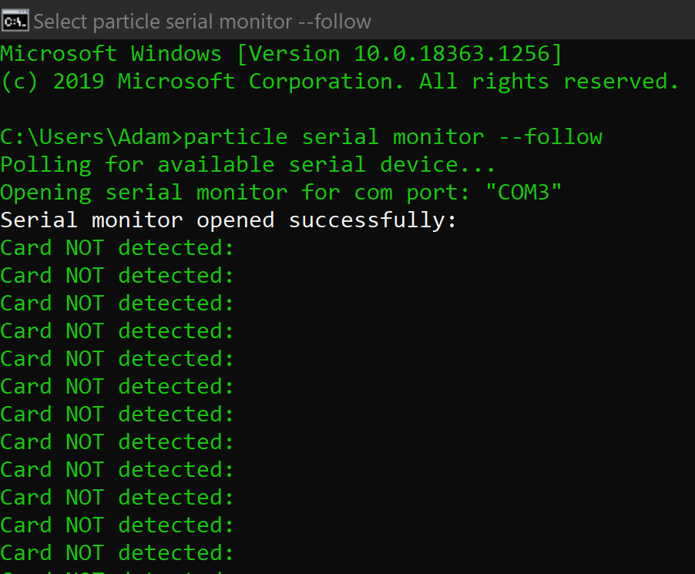Viewport: 695px width, 574px height.
Task: Click the white 'Serial monitor opened successfully:' line
Action: (x=228, y=220)
